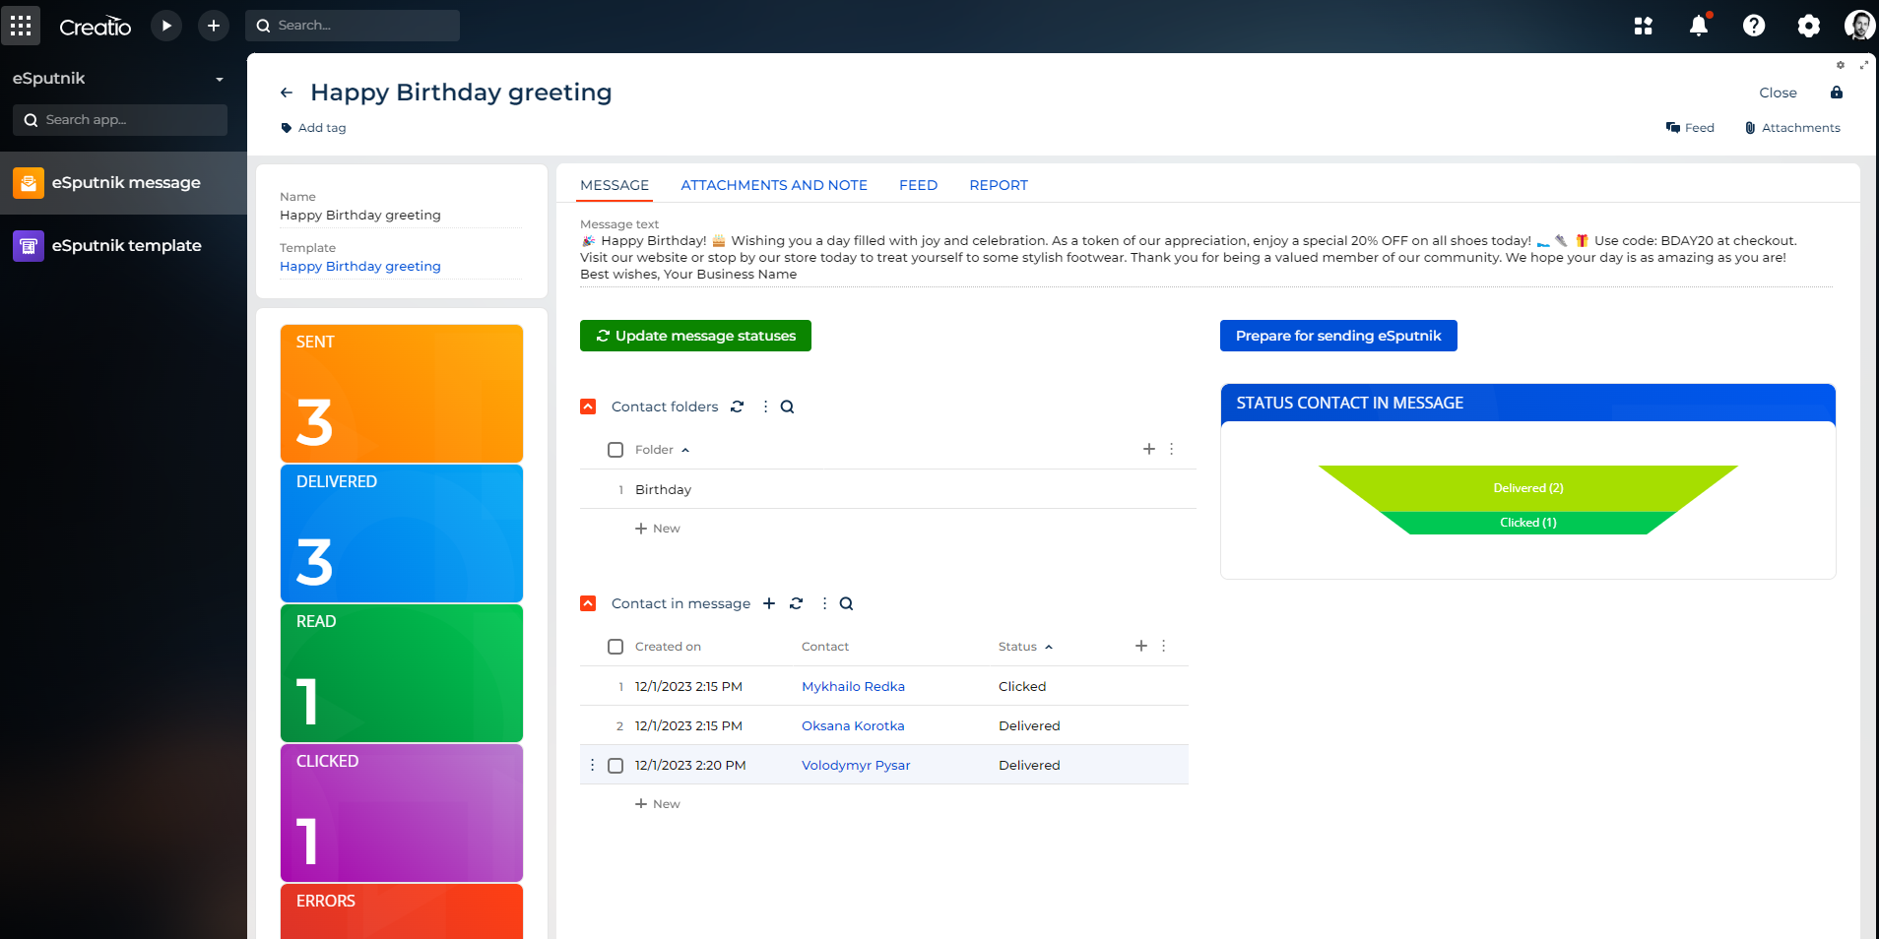This screenshot has width=1879, height=939.
Task: Click the expand fullscreen icon at corner
Action: (x=1863, y=65)
